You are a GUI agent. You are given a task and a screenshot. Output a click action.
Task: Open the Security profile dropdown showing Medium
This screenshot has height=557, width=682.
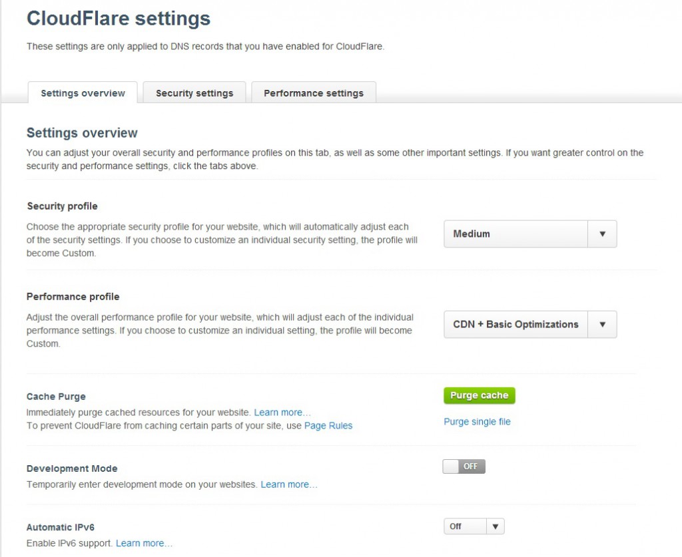(x=530, y=234)
